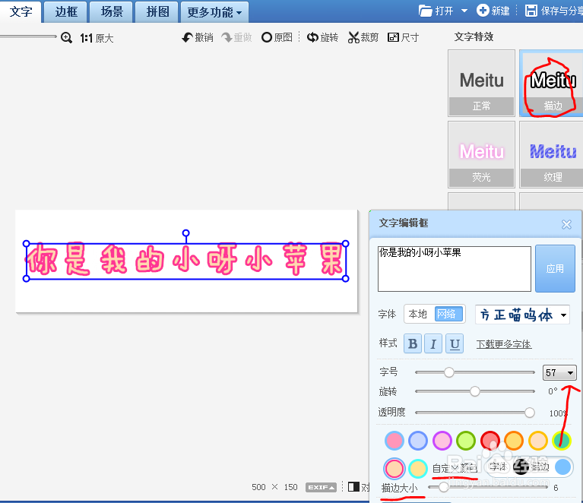Pick the pink swatch with light-blue border
Screen dimensions: 583x503
tap(394, 441)
